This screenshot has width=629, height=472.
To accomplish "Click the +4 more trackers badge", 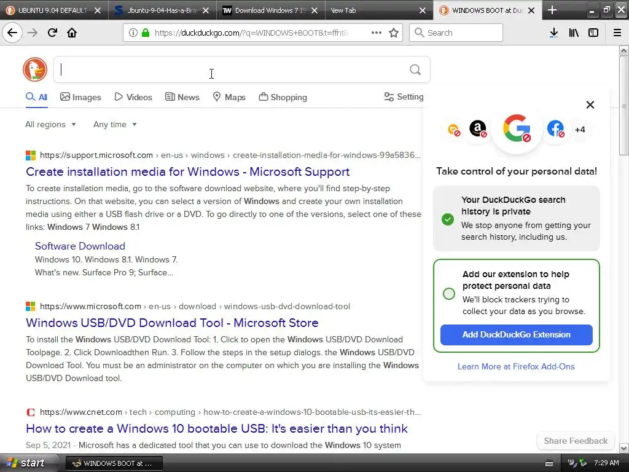I will point(580,130).
